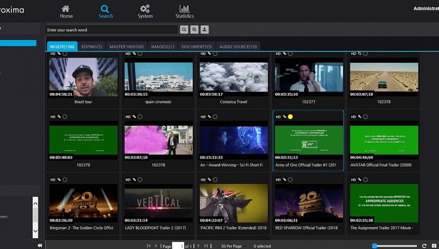This screenshot has width=439, height=249.
Task: Select RED SPARROW Official Trailer's circle
Action: (x=290, y=179)
